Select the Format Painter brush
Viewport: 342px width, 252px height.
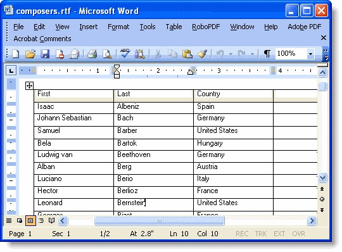pos(202,54)
